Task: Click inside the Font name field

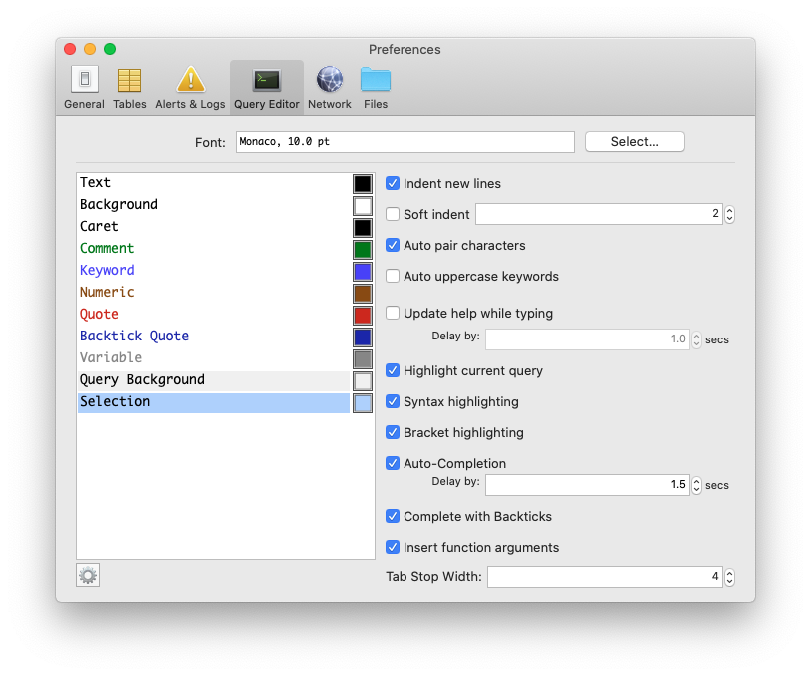Action: click(x=400, y=141)
